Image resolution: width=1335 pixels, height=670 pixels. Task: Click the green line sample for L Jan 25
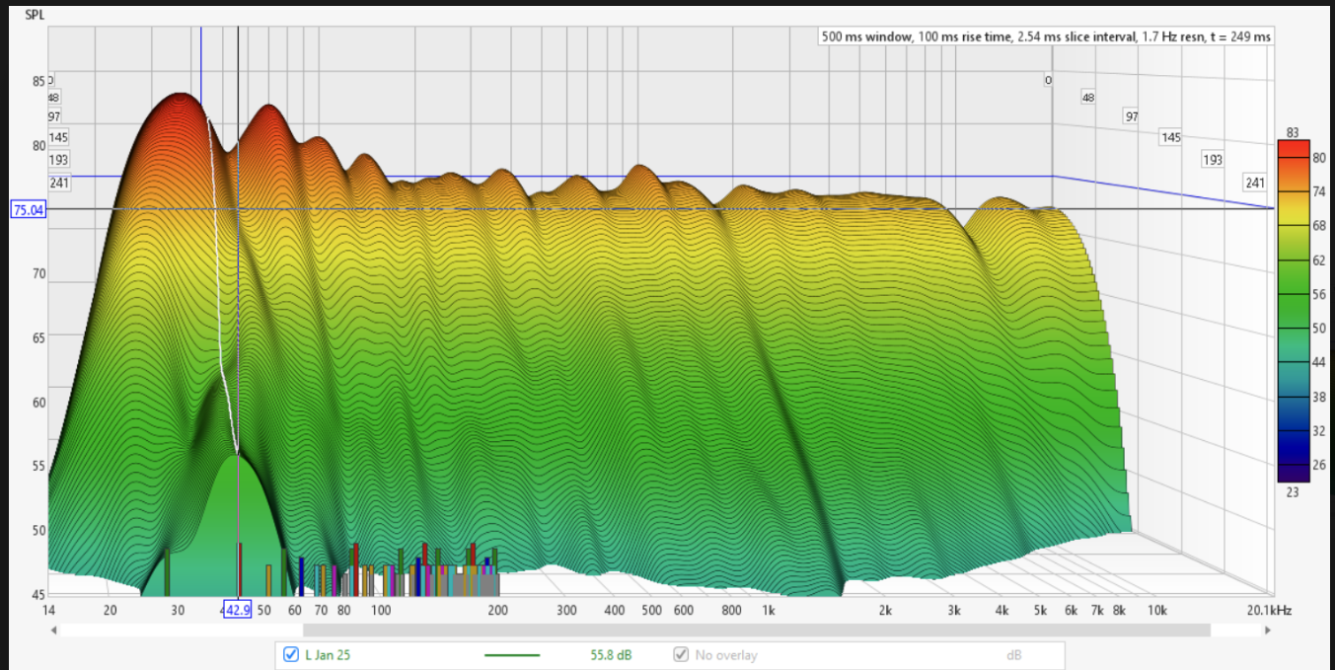pyautogui.click(x=512, y=654)
